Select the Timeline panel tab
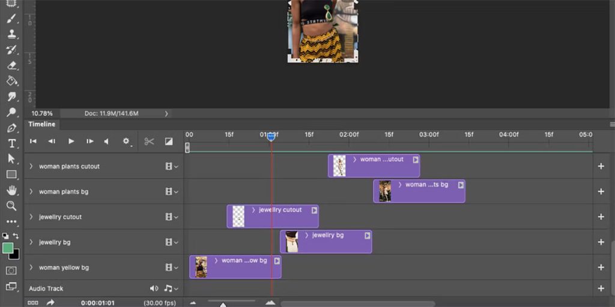Image resolution: width=615 pixels, height=307 pixels. point(42,124)
